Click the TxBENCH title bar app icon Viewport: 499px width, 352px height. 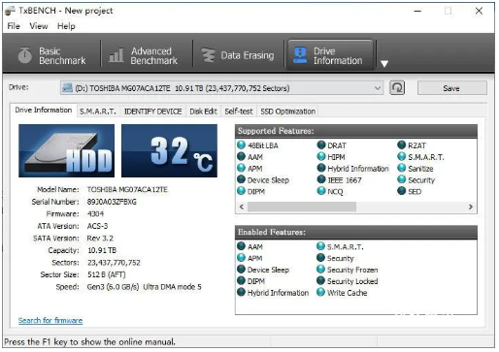coord(10,11)
